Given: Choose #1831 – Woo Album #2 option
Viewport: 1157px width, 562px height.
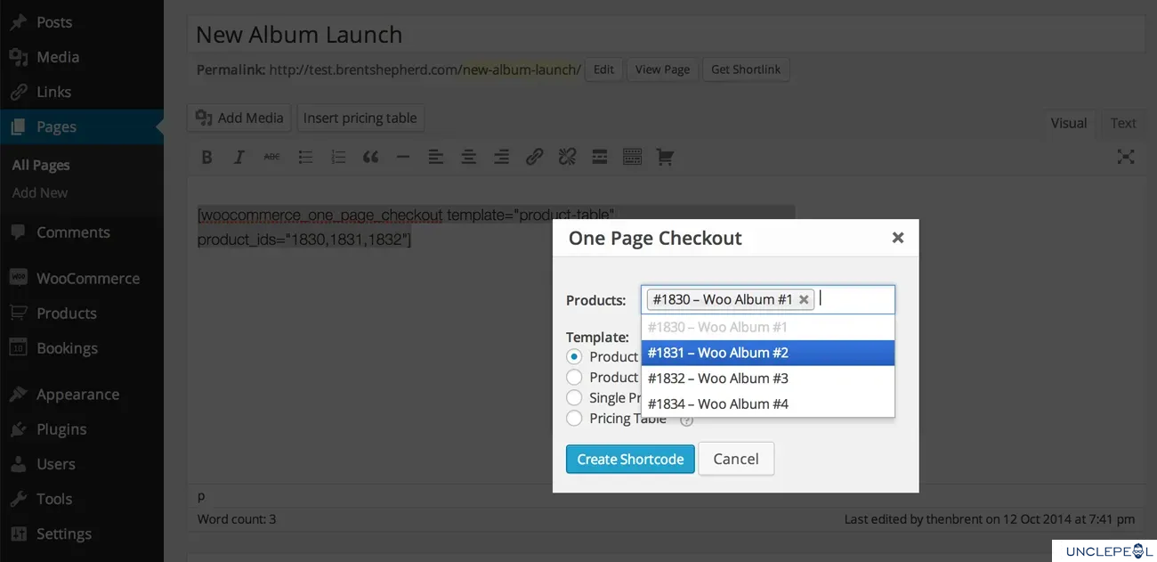Looking at the screenshot, I should pyautogui.click(x=768, y=353).
